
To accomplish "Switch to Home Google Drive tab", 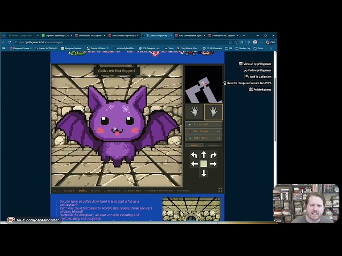I will (x=23, y=36).
